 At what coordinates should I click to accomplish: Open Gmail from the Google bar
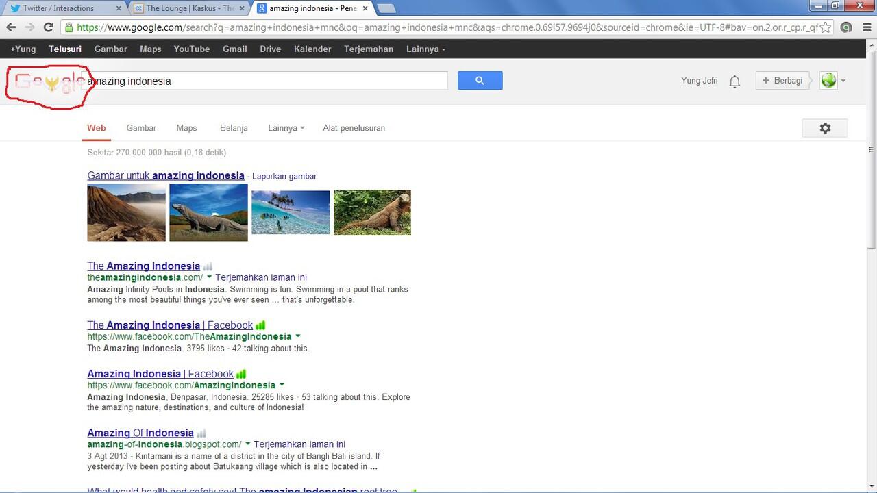(234, 49)
